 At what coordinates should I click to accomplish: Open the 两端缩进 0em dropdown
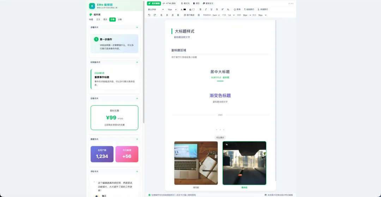216,15
